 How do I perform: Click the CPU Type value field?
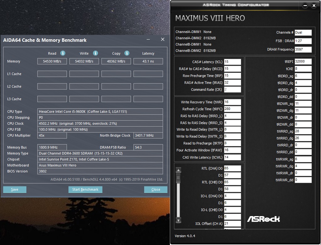[x=100, y=112]
